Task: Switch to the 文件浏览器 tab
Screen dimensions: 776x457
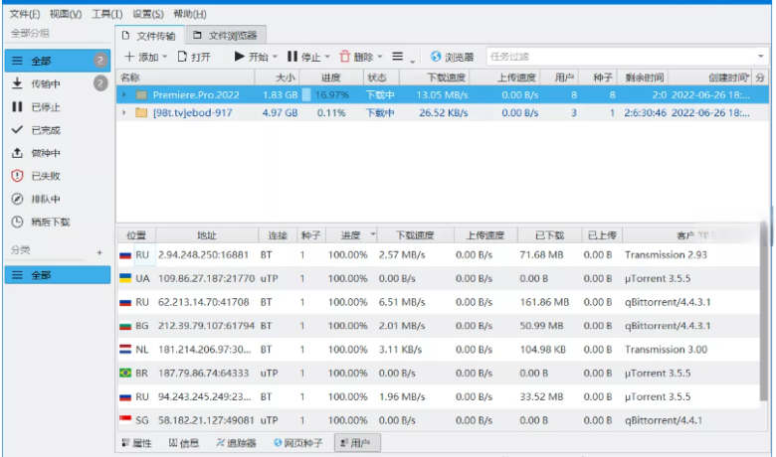Action: 226,36
